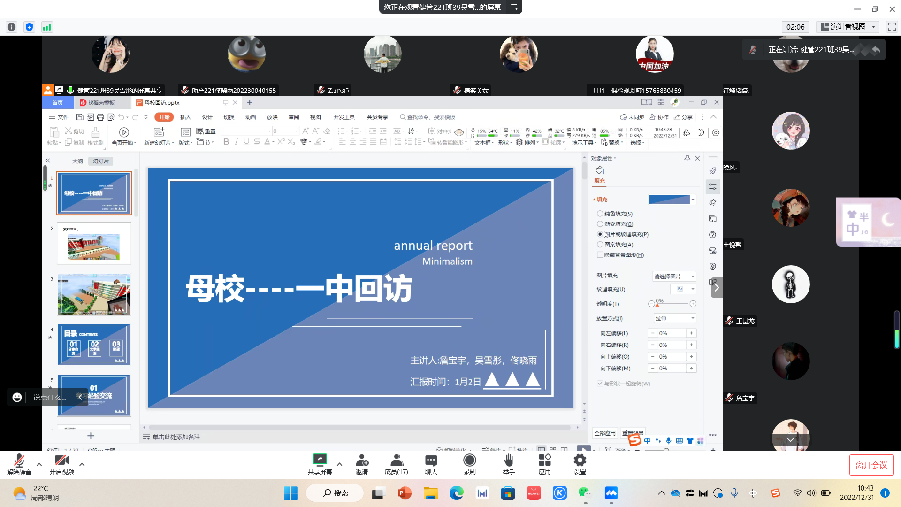Click the paste (粘贴) clipboard icon
This screenshot has width=901, height=507.
click(x=54, y=132)
